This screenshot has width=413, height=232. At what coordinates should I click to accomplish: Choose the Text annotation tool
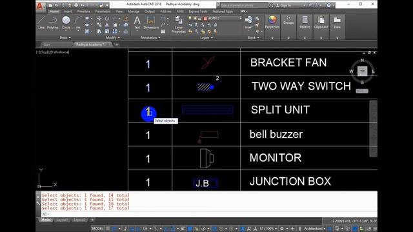[x=137, y=23]
